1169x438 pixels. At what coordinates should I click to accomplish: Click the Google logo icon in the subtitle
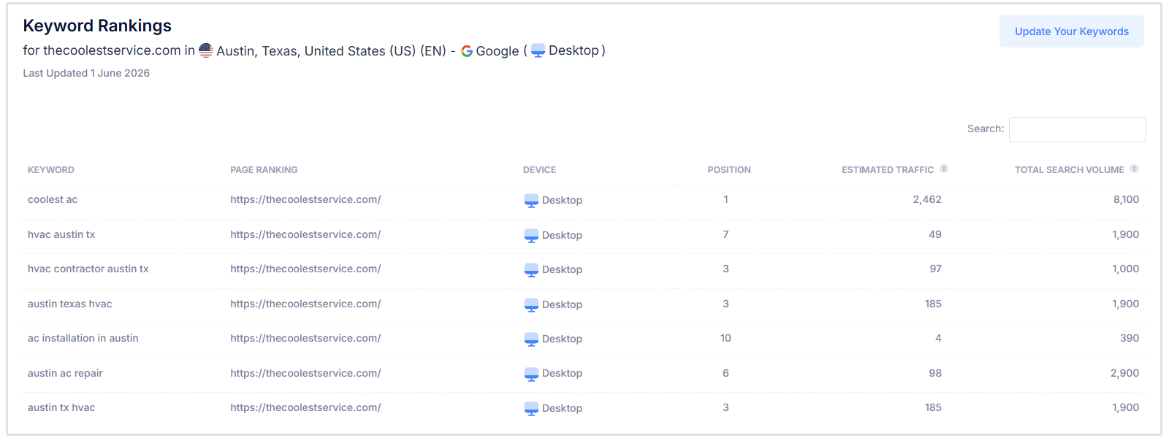[x=467, y=51]
